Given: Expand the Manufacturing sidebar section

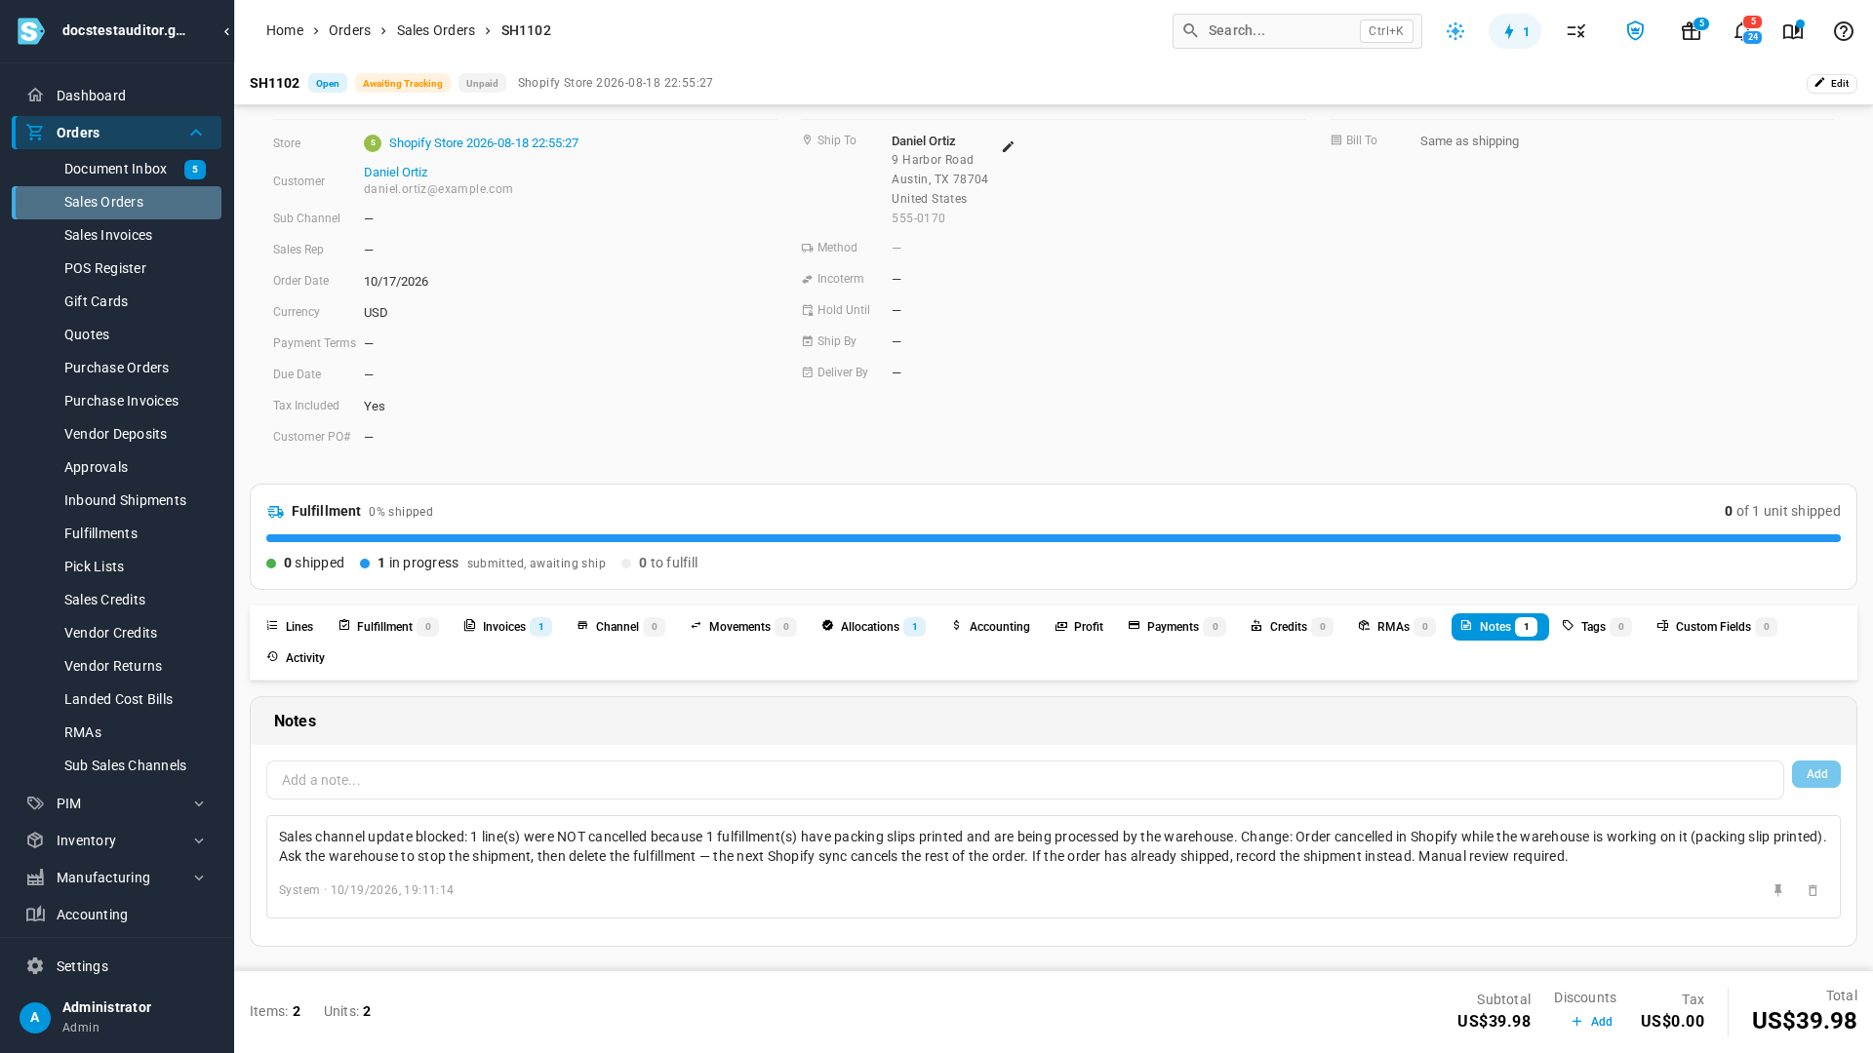Looking at the screenshot, I should [116, 877].
